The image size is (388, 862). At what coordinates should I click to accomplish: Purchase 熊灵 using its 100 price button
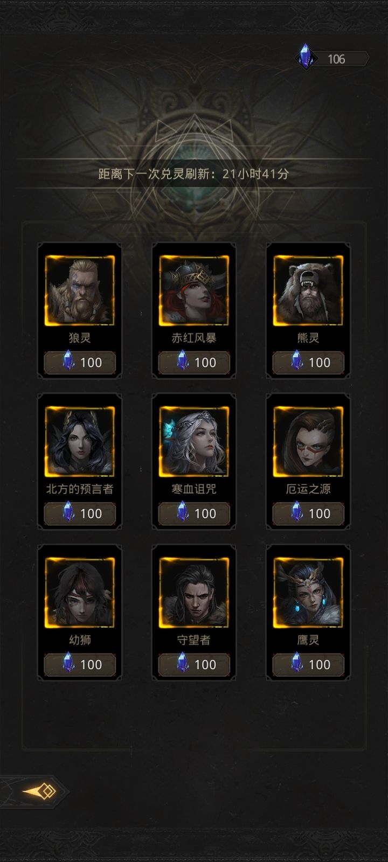[308, 363]
